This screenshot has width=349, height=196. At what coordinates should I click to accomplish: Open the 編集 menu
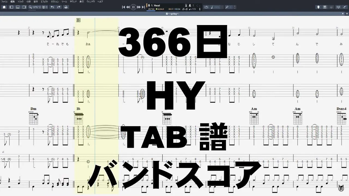pyautogui.click(x=13, y=2)
